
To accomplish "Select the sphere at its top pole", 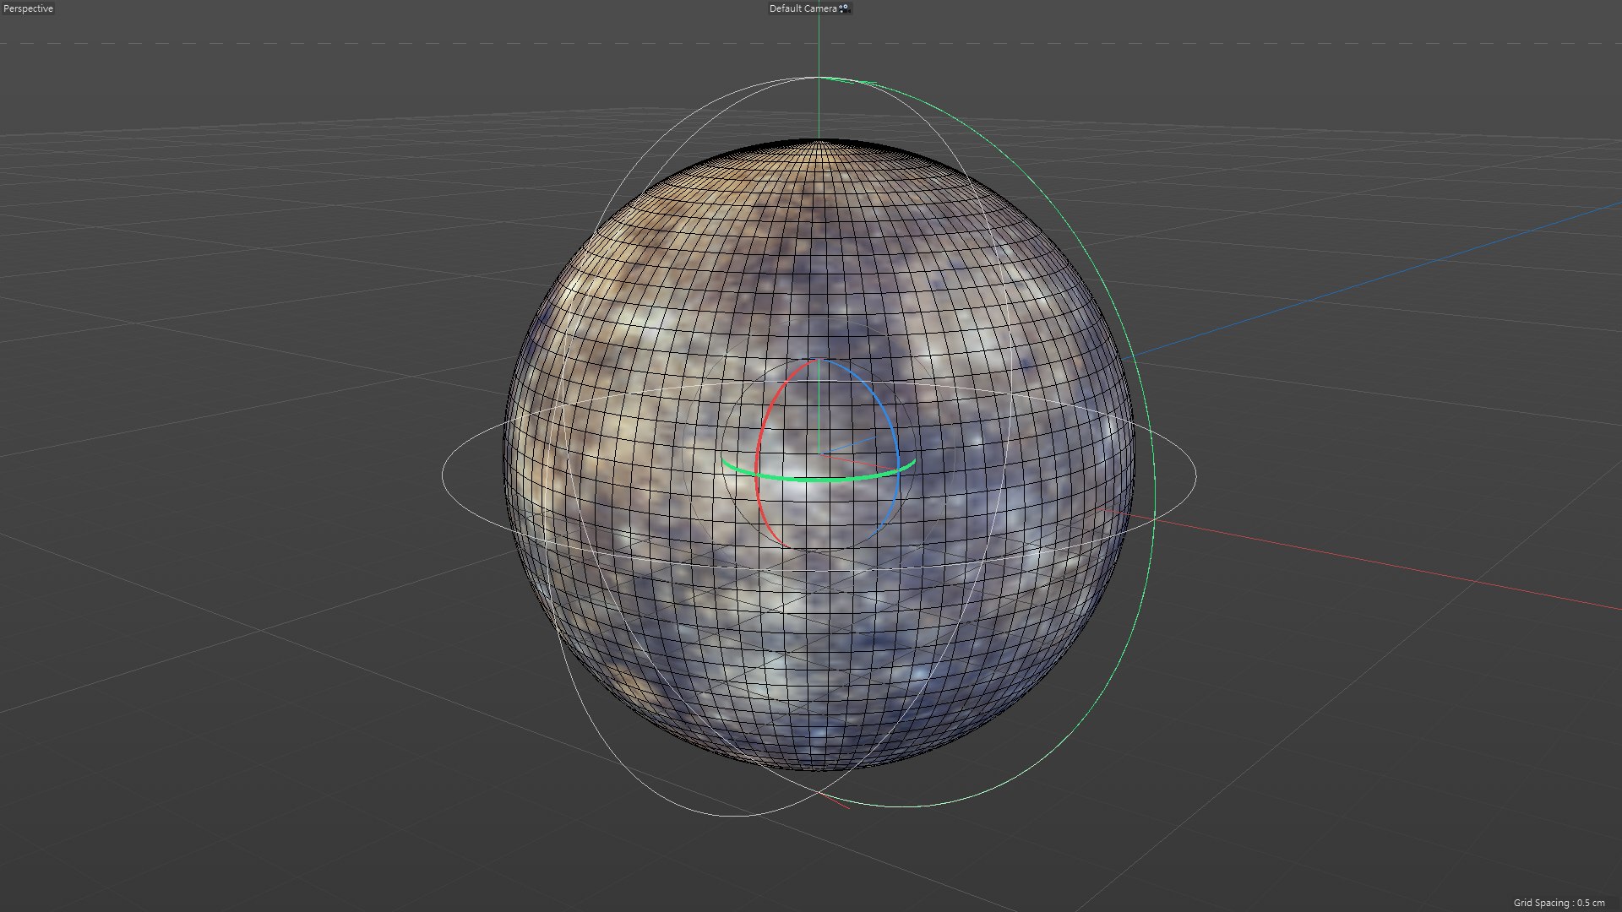I will pos(819,144).
